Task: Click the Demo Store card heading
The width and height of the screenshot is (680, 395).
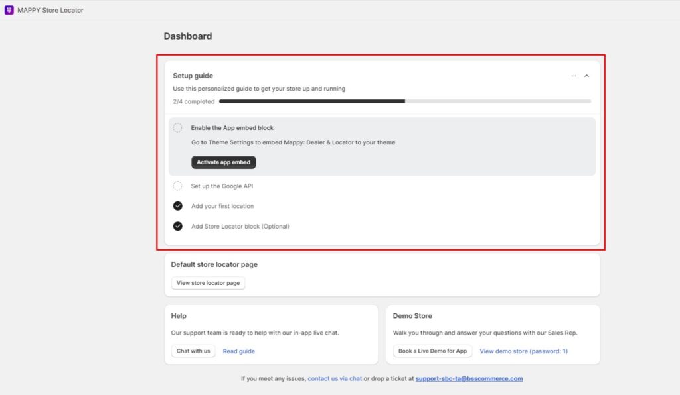Action: click(412, 316)
